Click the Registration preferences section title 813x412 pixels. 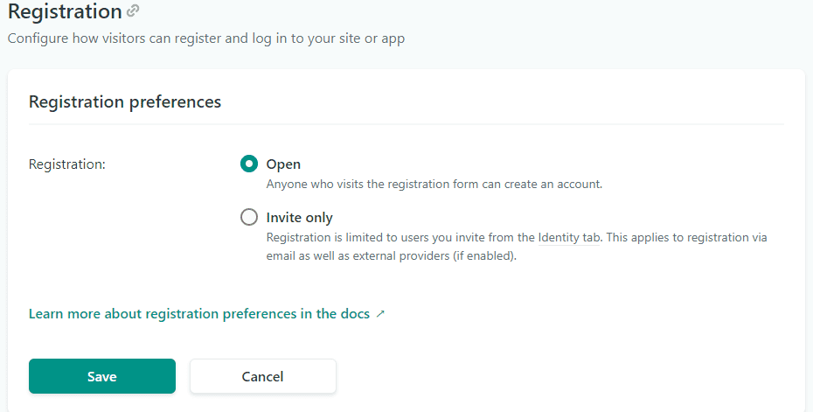tap(125, 101)
